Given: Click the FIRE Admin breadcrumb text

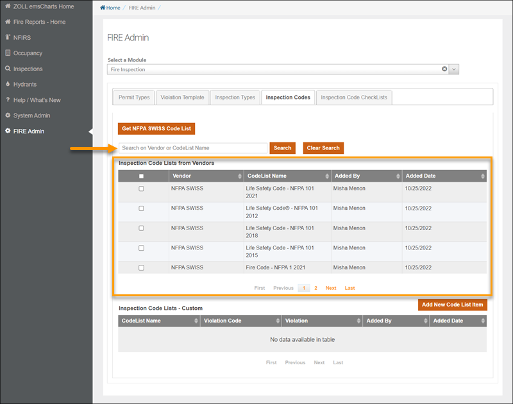Looking at the screenshot, I should pos(142,8).
